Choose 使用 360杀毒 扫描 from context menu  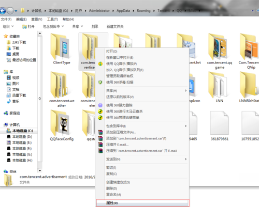(x=120, y=82)
